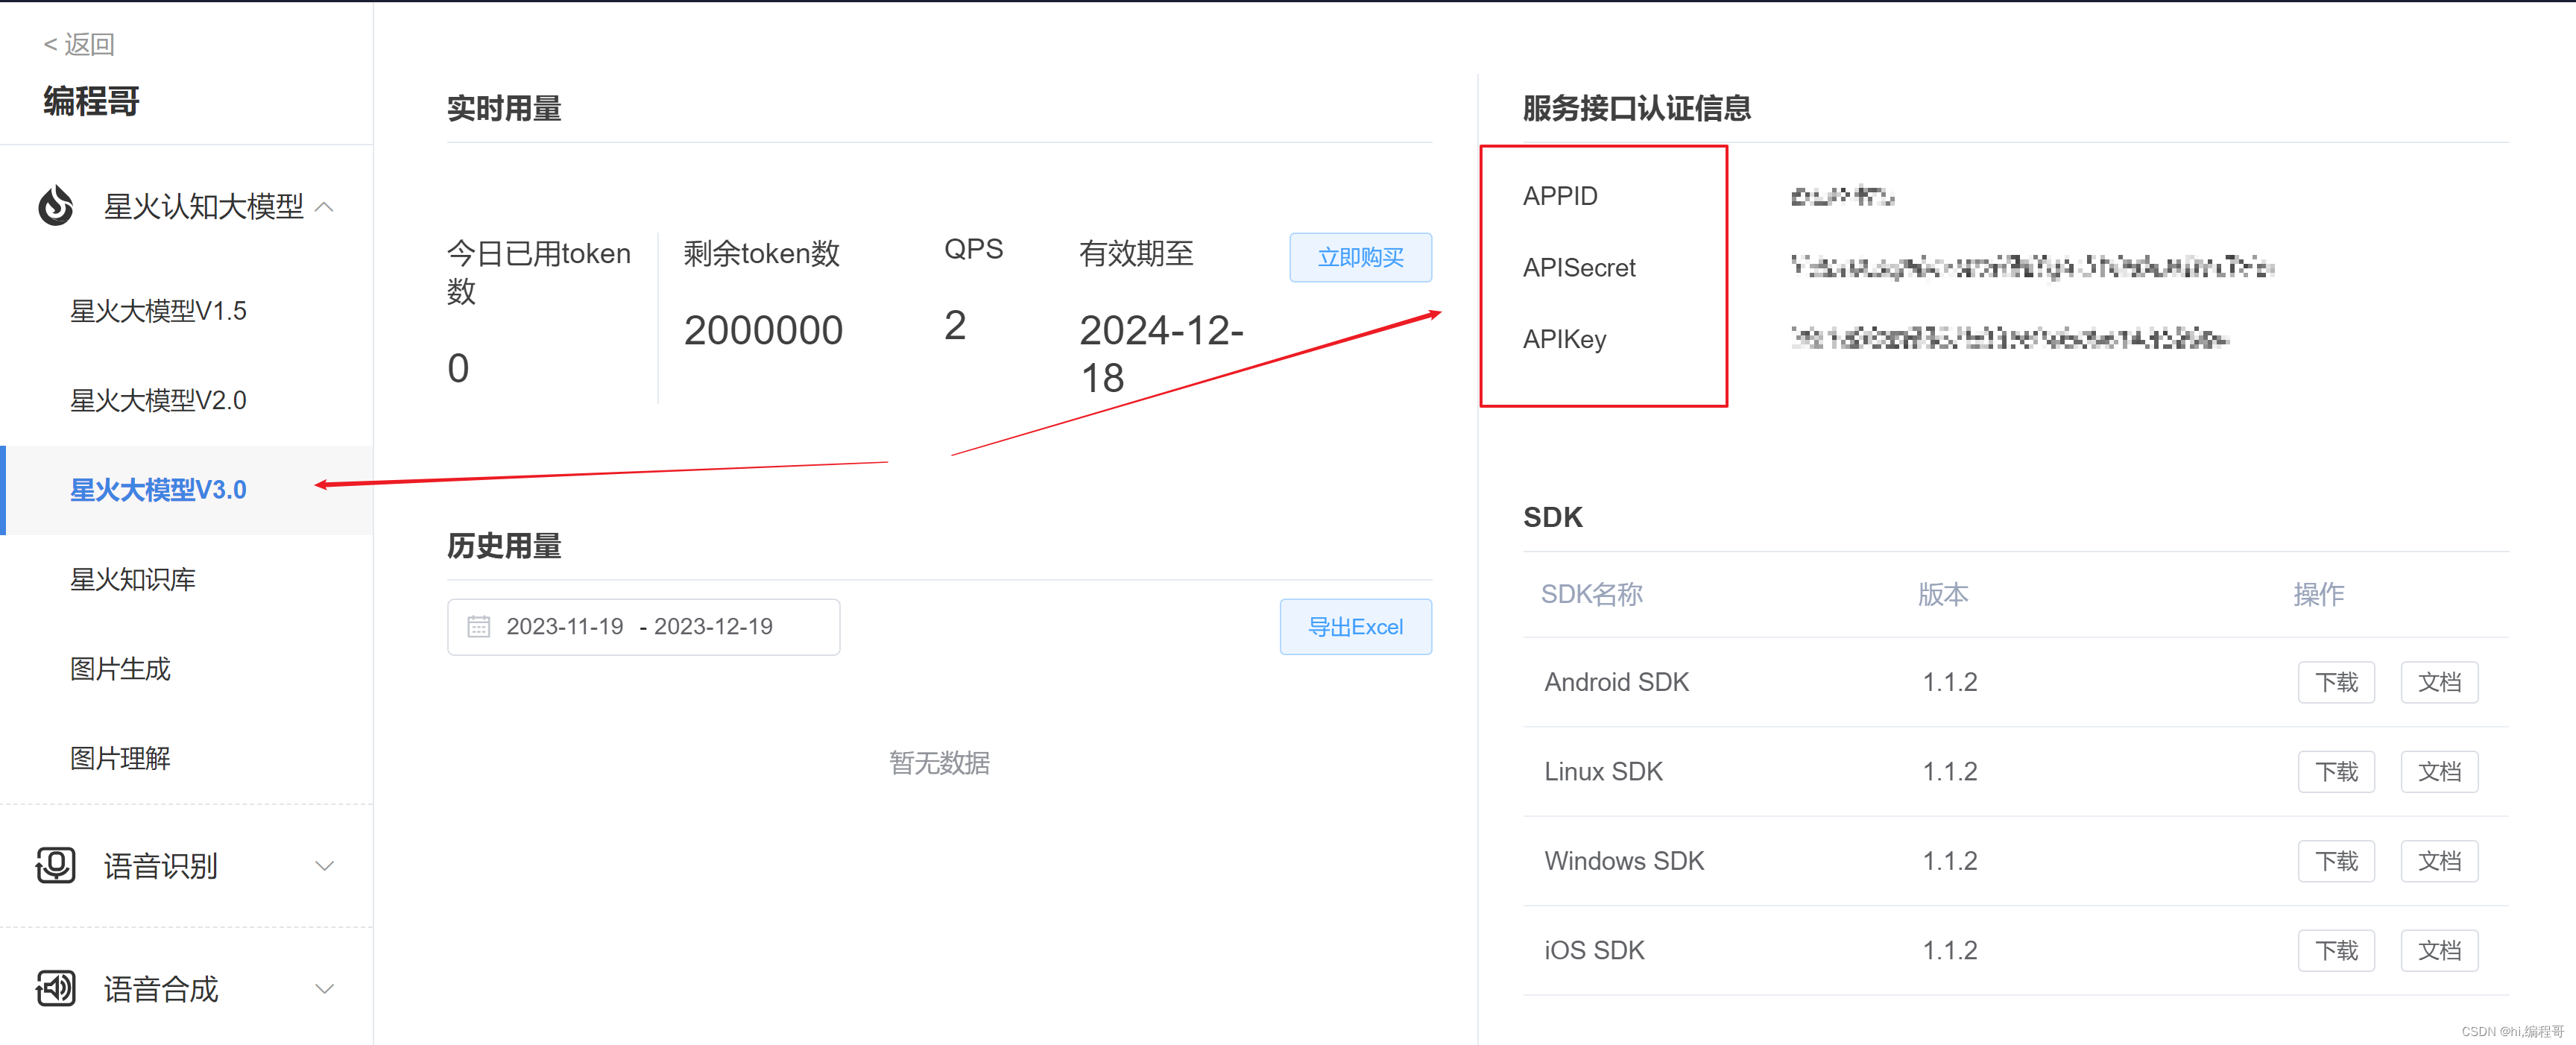The image size is (2576, 1045).
Task: Set the end date 2023-12-19 field
Action: coord(713,627)
